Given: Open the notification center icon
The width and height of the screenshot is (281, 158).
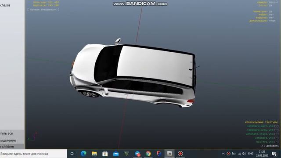Looking at the screenshot, I should [274, 154].
